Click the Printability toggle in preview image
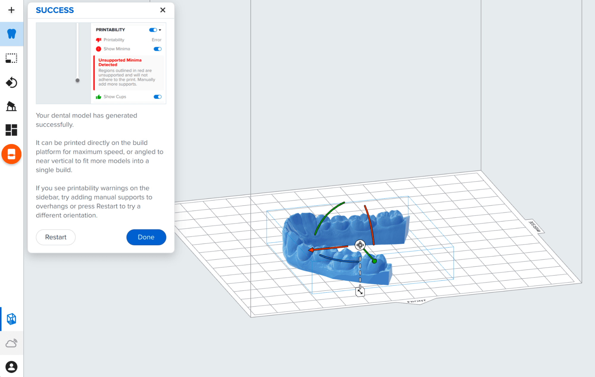 coord(153,30)
